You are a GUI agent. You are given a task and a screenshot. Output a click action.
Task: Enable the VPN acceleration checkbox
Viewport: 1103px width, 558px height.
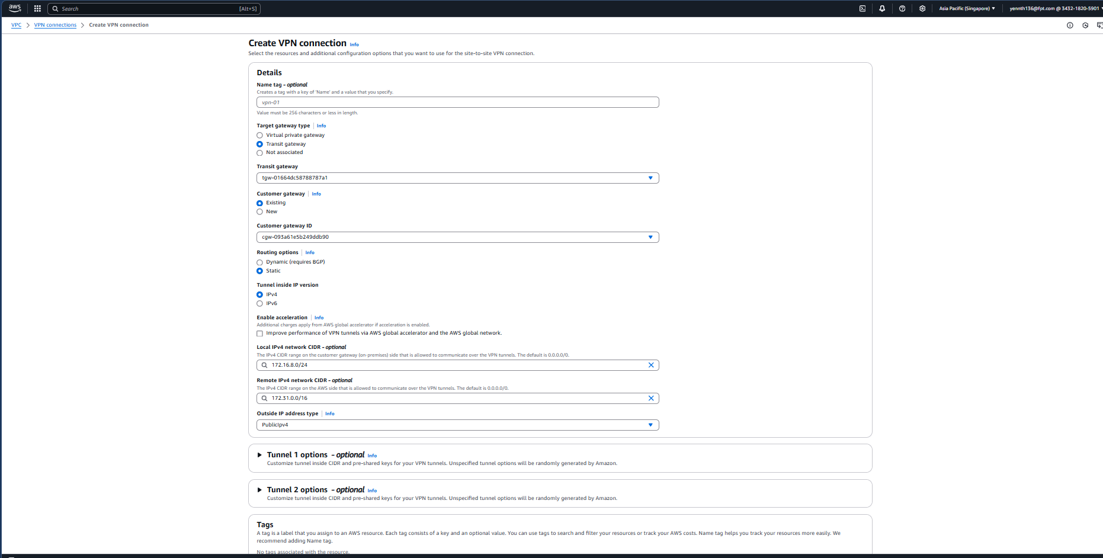[x=259, y=333]
